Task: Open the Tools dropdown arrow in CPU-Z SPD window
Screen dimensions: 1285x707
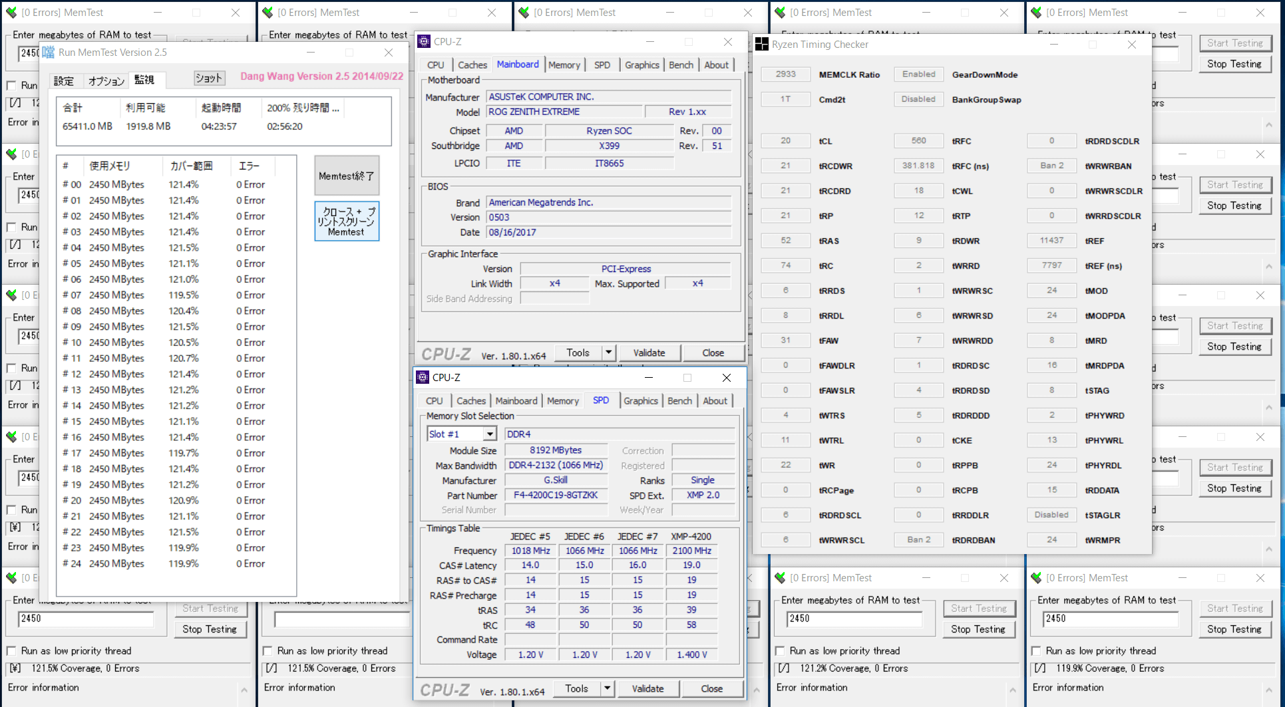Action: [607, 688]
